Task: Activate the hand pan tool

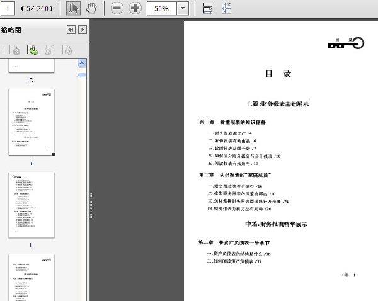Action: pos(91,8)
